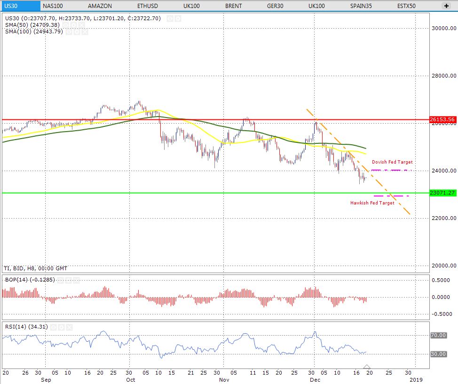Open the ETHUSD chart tab

coord(147,6)
